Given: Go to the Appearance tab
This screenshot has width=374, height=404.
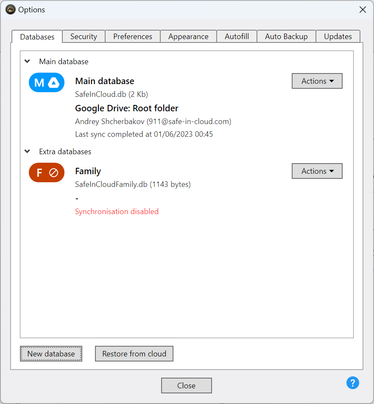Looking at the screenshot, I should [188, 37].
